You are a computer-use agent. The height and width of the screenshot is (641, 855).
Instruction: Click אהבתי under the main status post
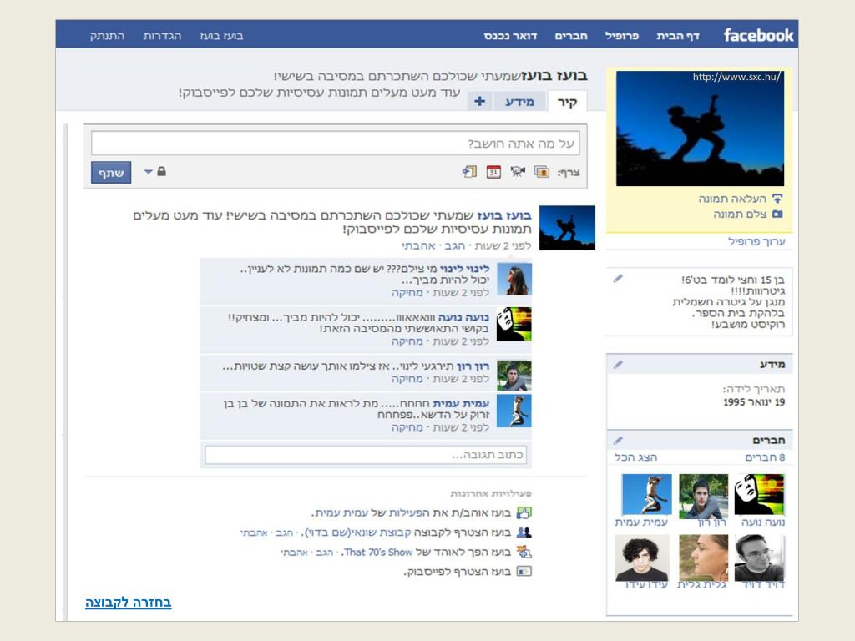click(419, 246)
